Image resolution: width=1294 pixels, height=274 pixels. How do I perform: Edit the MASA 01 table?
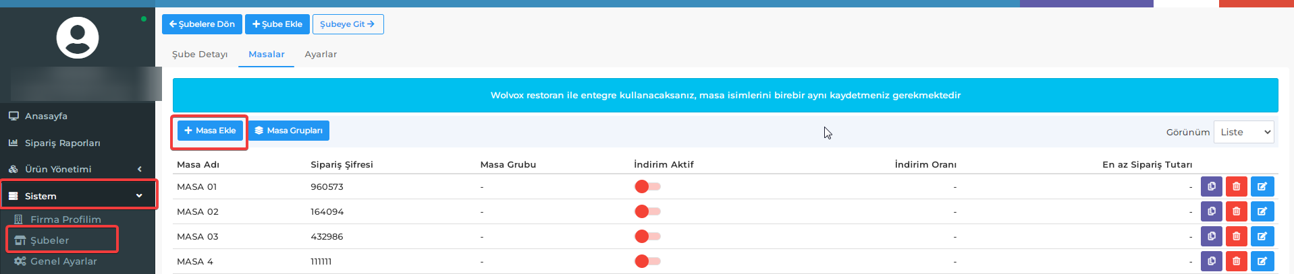tap(1262, 186)
